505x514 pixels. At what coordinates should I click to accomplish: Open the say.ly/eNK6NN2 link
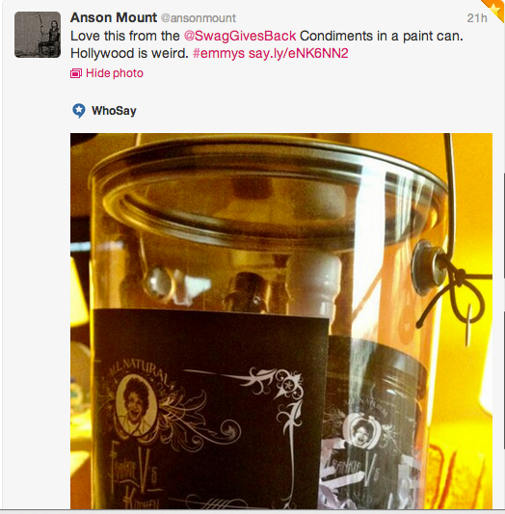point(298,53)
